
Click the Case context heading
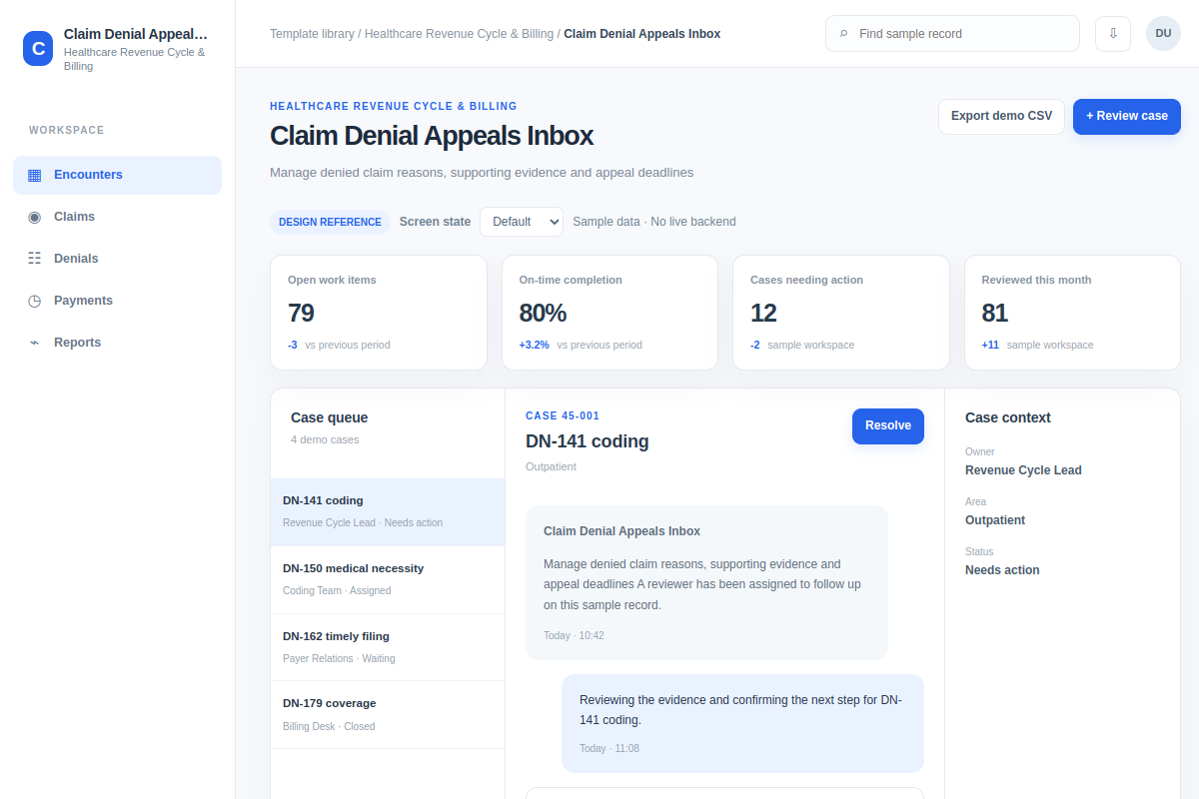click(1008, 417)
